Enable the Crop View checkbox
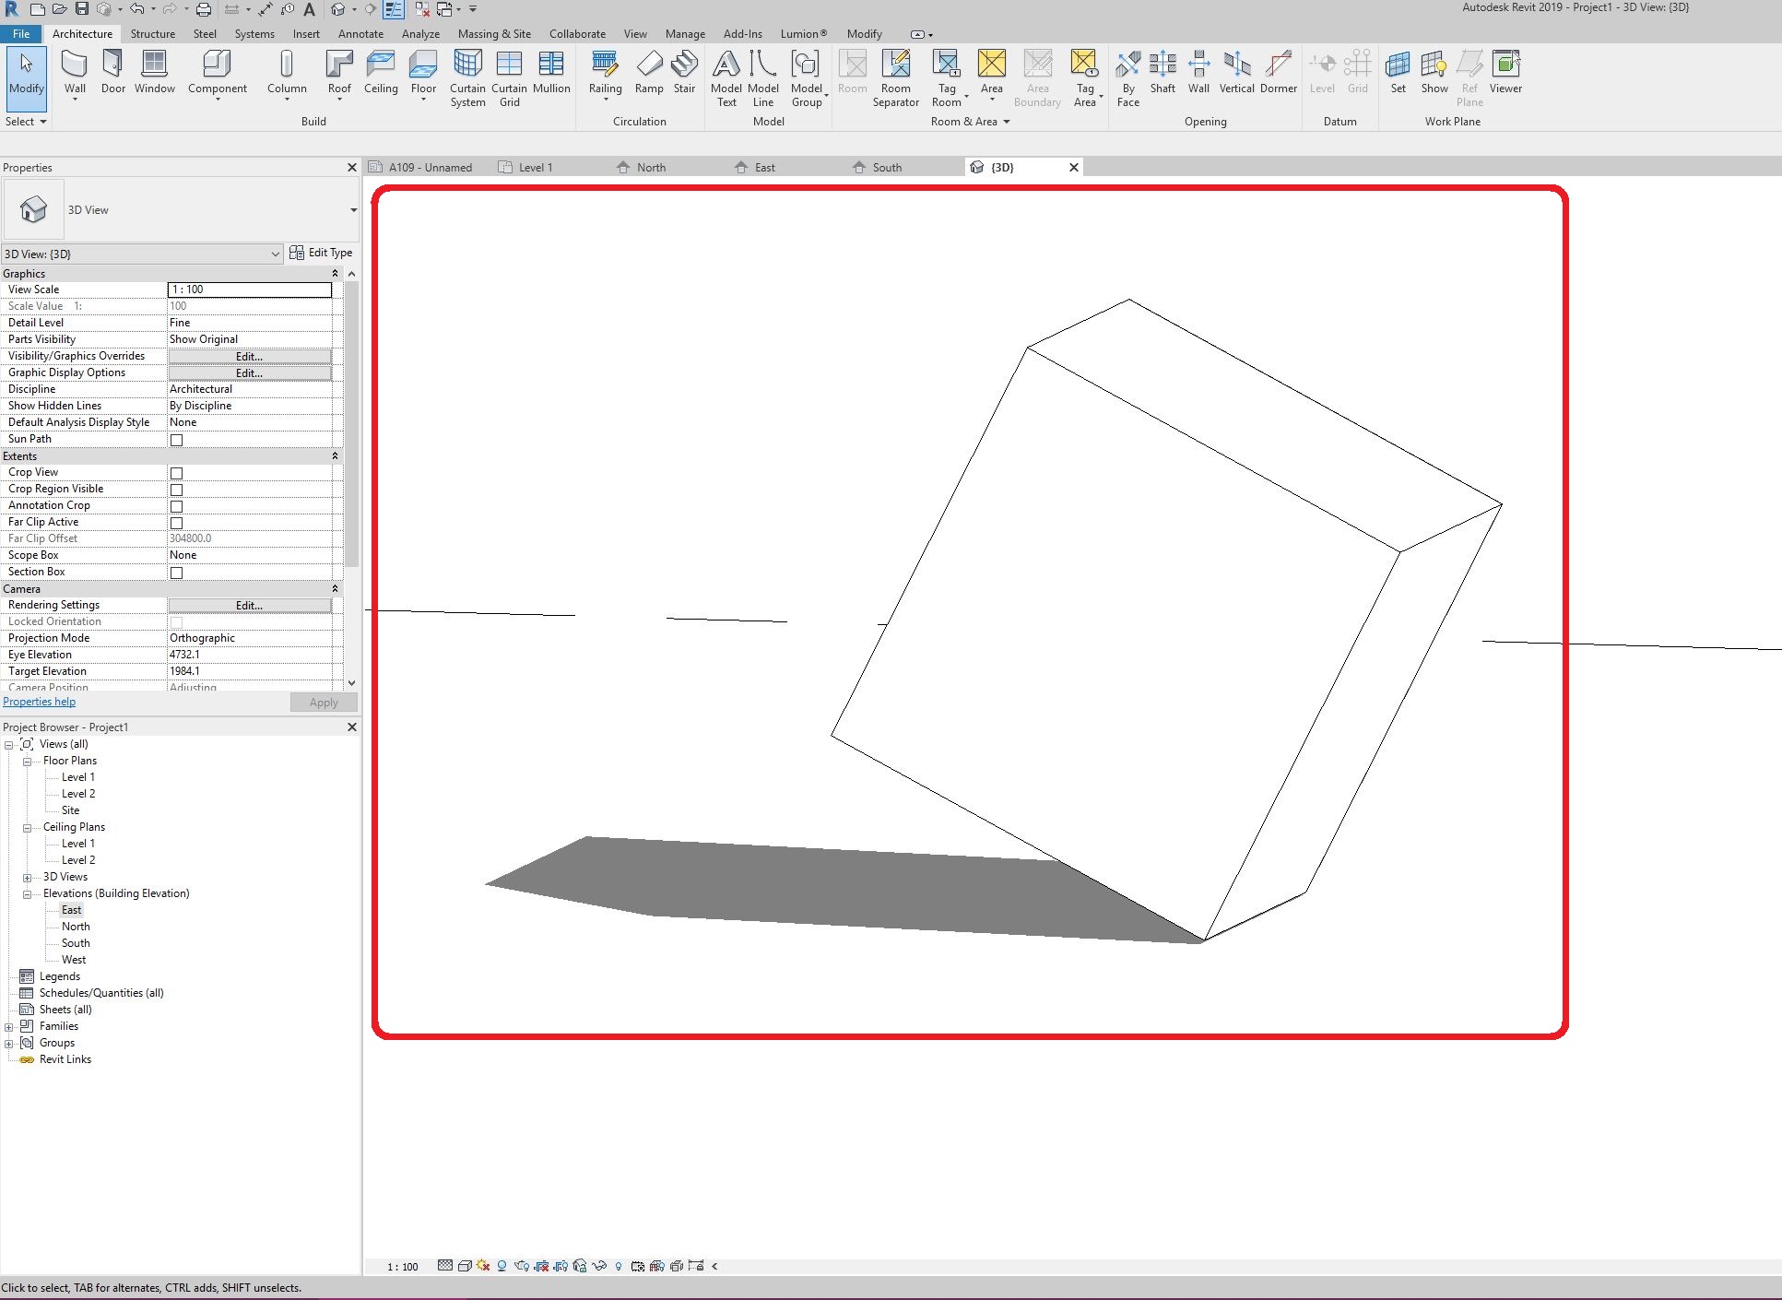Viewport: 1782px width, 1300px height. [x=176, y=473]
